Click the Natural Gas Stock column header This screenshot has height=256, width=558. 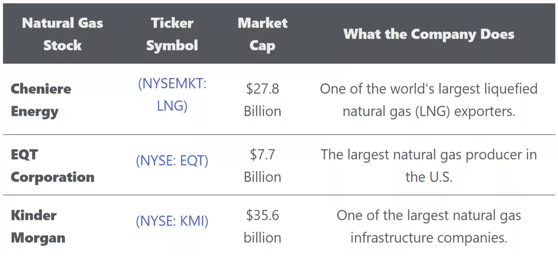pos(63,34)
